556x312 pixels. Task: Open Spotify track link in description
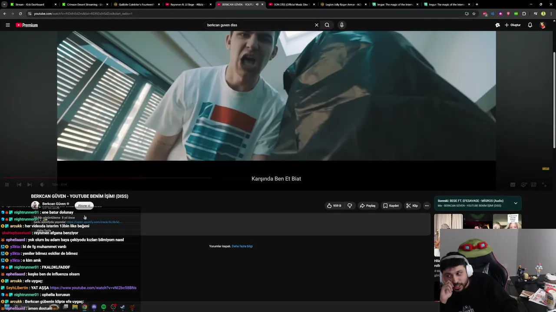(x=93, y=222)
